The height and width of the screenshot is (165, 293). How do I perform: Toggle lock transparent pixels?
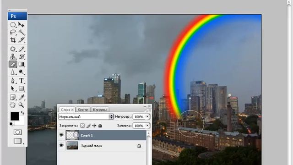(x=82, y=125)
